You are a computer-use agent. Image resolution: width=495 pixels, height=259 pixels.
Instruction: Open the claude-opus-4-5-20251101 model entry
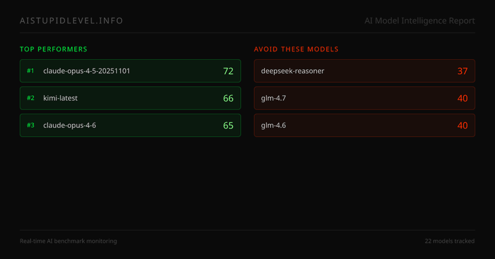(x=87, y=71)
